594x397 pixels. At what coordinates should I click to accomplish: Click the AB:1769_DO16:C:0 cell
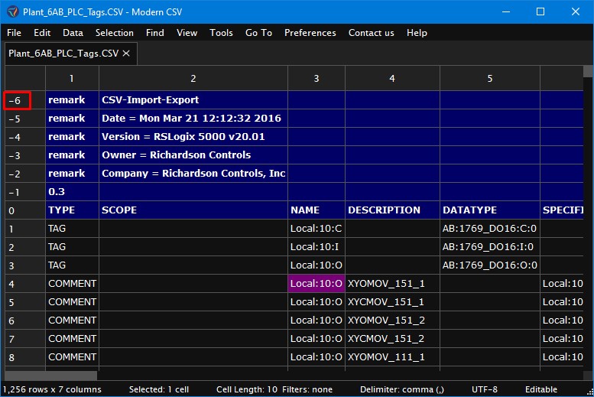pos(490,229)
